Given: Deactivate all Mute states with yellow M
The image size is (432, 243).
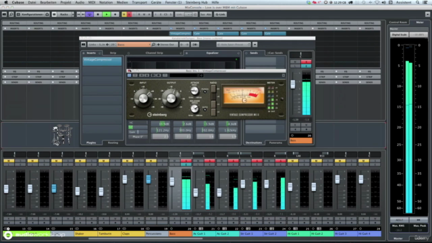Looking at the screenshot, I should 124,14.
